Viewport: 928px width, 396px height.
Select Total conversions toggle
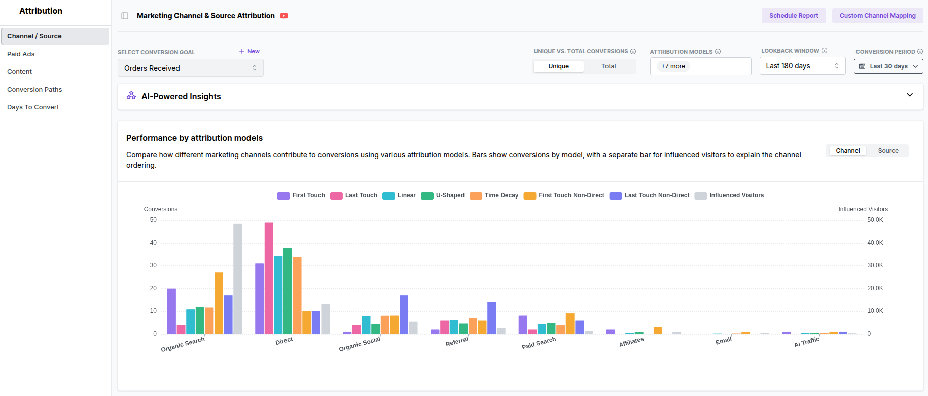coord(609,66)
